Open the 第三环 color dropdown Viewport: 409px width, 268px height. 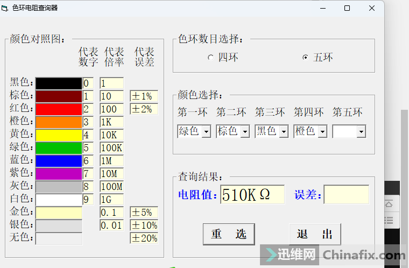point(284,131)
